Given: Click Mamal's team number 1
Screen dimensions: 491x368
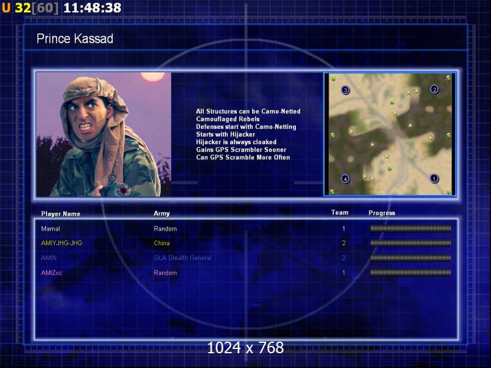Looking at the screenshot, I should pos(344,229).
